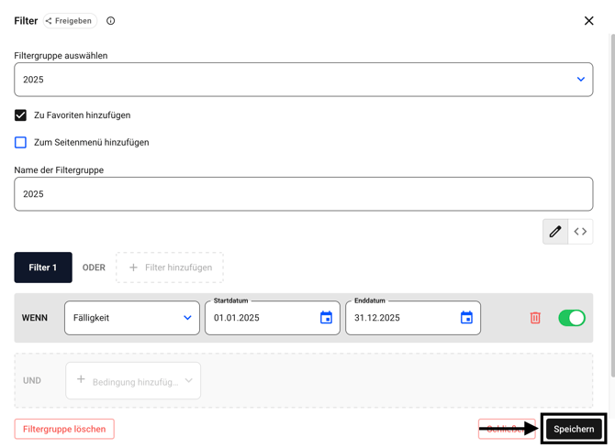Select the Filter 1 tab
This screenshot has width=615, height=448.
tap(43, 268)
